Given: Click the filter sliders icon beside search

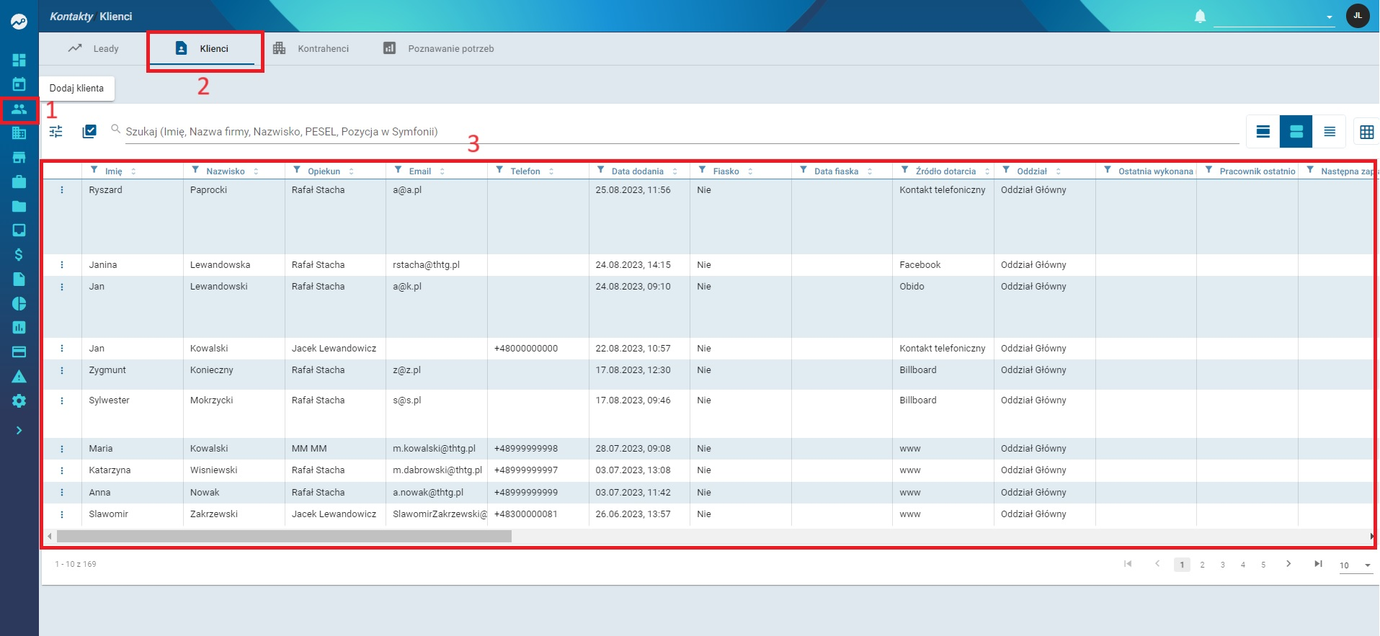Looking at the screenshot, I should point(56,131).
